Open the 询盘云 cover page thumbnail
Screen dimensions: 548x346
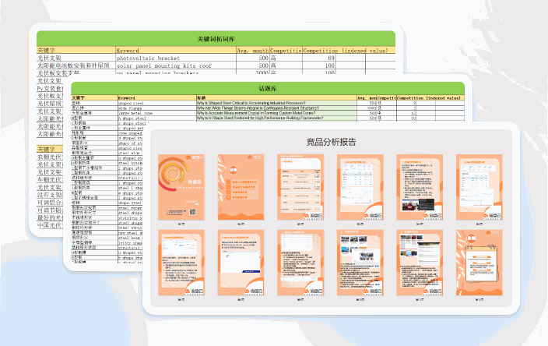(181, 187)
